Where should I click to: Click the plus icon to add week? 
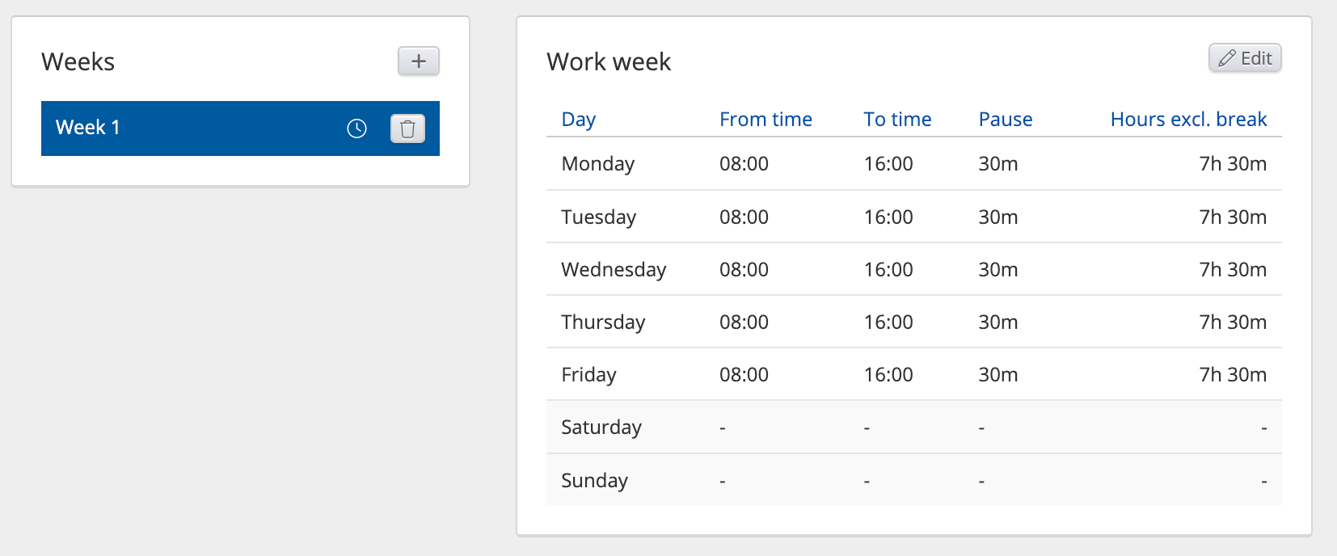coord(418,61)
